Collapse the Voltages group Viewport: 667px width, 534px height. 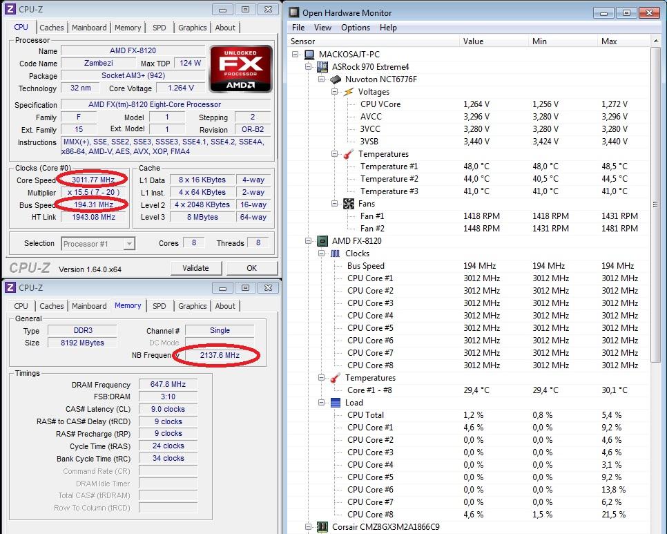click(x=334, y=92)
